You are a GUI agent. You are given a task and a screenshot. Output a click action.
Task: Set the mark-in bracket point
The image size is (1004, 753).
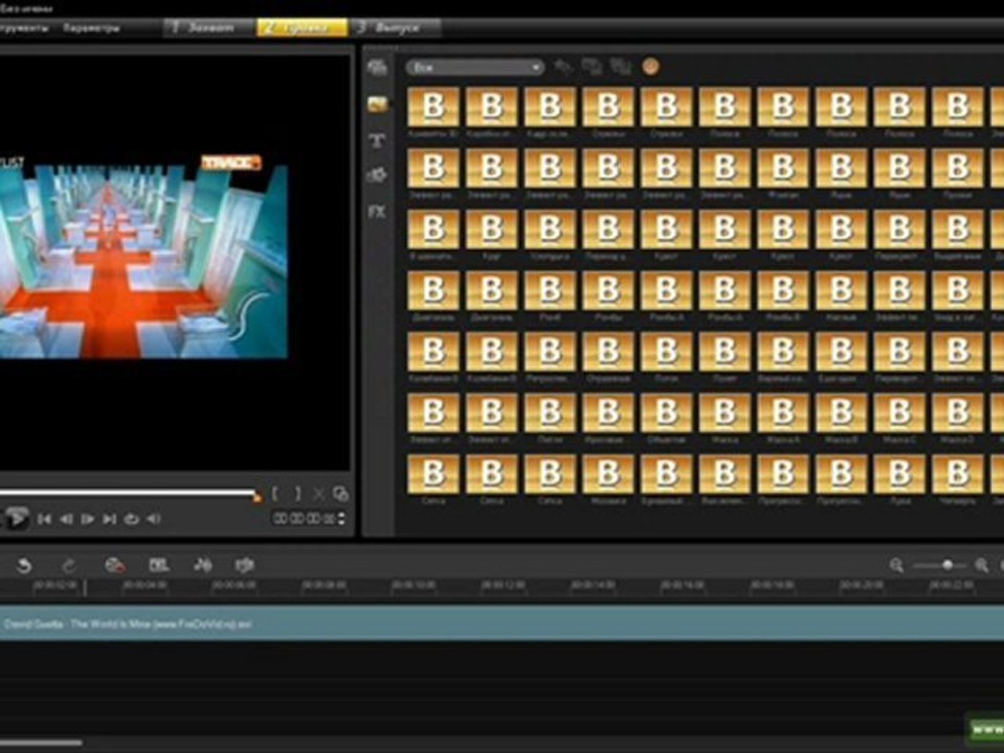click(x=275, y=494)
